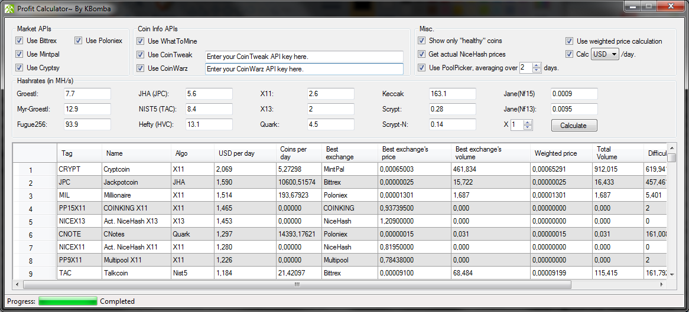Focus the CoinTweak API key field
The image size is (689, 312).
[x=304, y=57]
